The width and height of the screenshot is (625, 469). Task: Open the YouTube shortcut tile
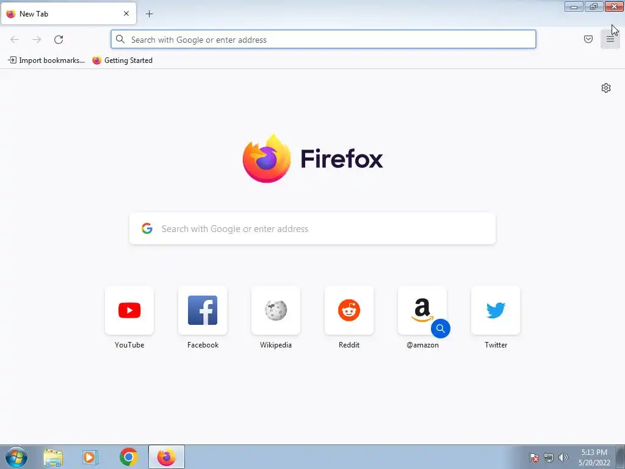pyautogui.click(x=129, y=310)
